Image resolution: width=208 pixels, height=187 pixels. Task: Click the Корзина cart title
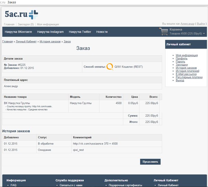coord(176,29)
